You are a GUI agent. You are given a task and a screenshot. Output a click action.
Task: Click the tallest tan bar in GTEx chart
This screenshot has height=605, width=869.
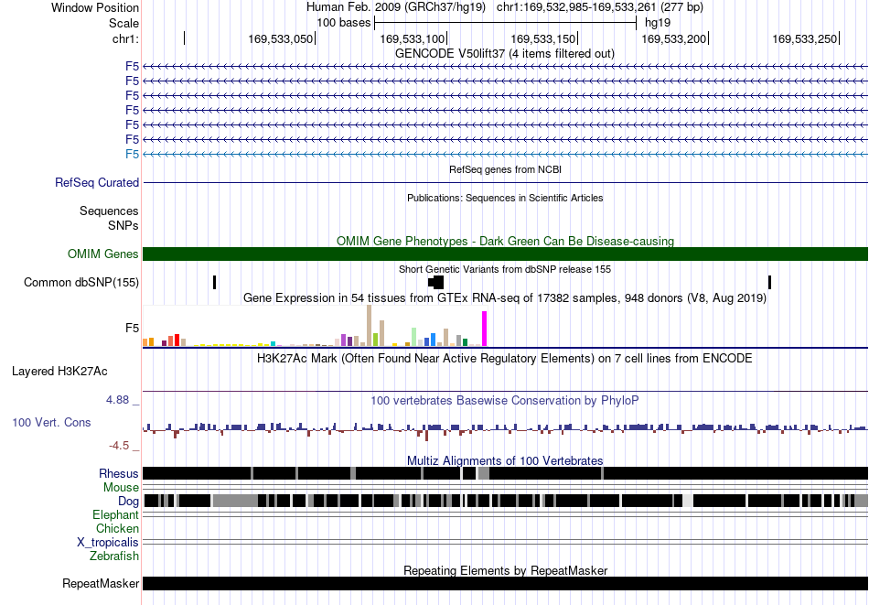pyautogui.click(x=370, y=326)
